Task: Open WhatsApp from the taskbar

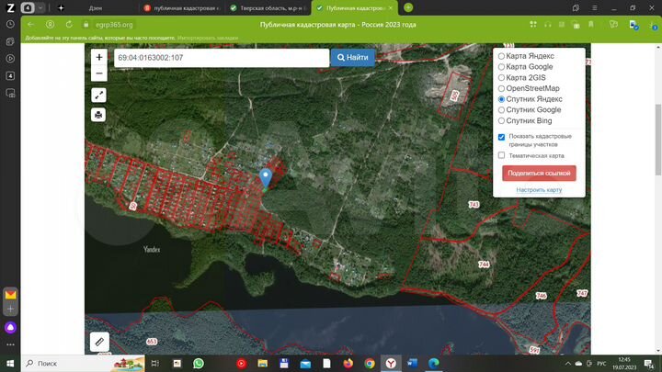Action: point(199,364)
